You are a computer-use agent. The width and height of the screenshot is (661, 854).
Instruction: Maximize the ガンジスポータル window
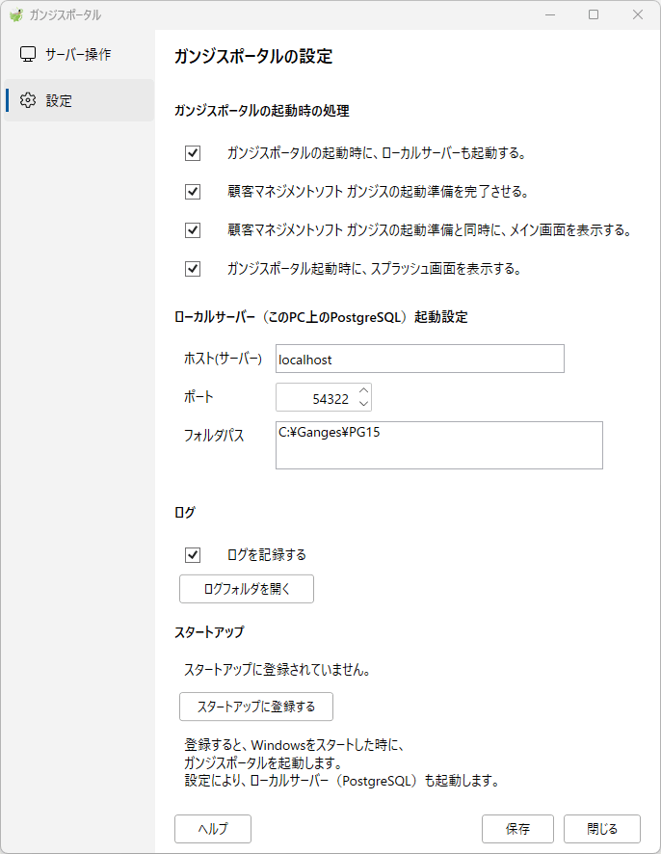pos(594,14)
